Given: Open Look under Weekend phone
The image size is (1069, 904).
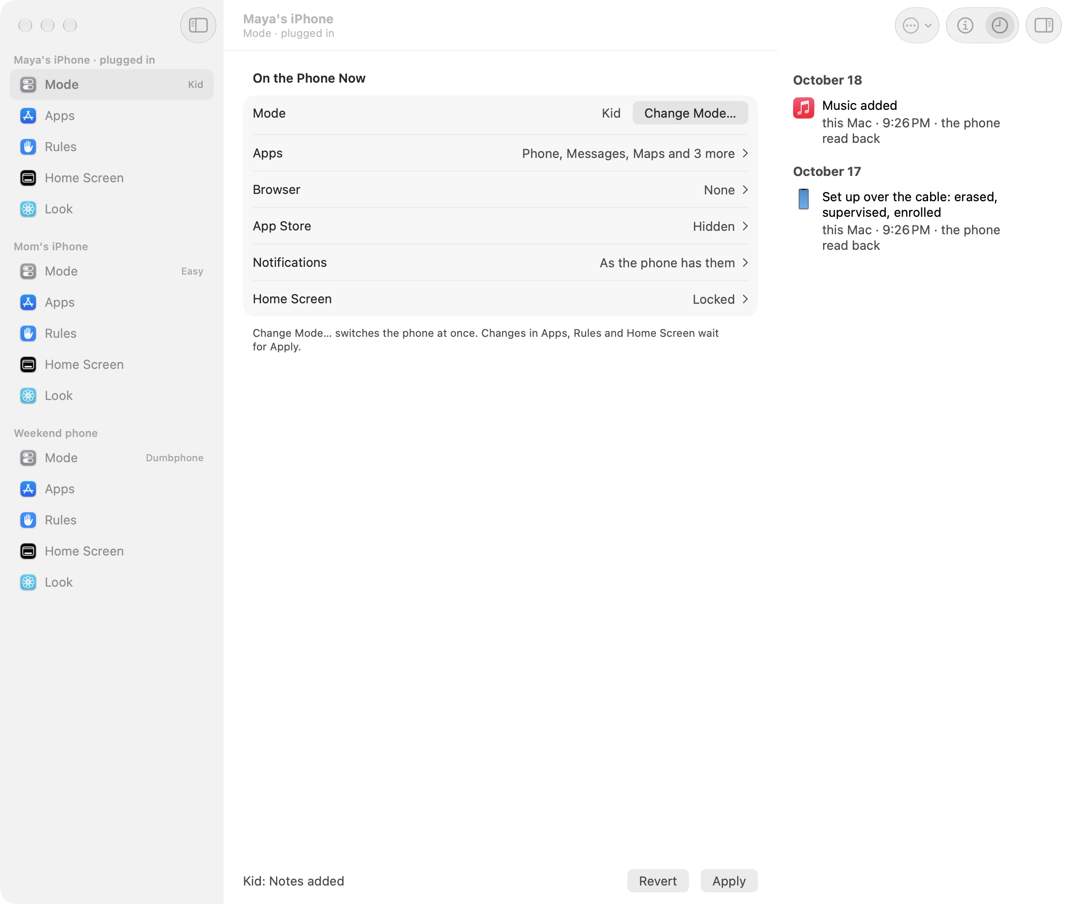Looking at the screenshot, I should point(112,582).
